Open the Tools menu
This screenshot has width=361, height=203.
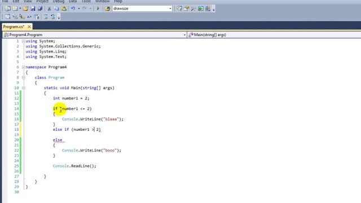pos(86,1)
